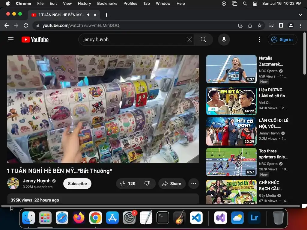Open Visual Studio Code from the Dock
The width and height of the screenshot is (307, 230).
pyautogui.click(x=196, y=218)
